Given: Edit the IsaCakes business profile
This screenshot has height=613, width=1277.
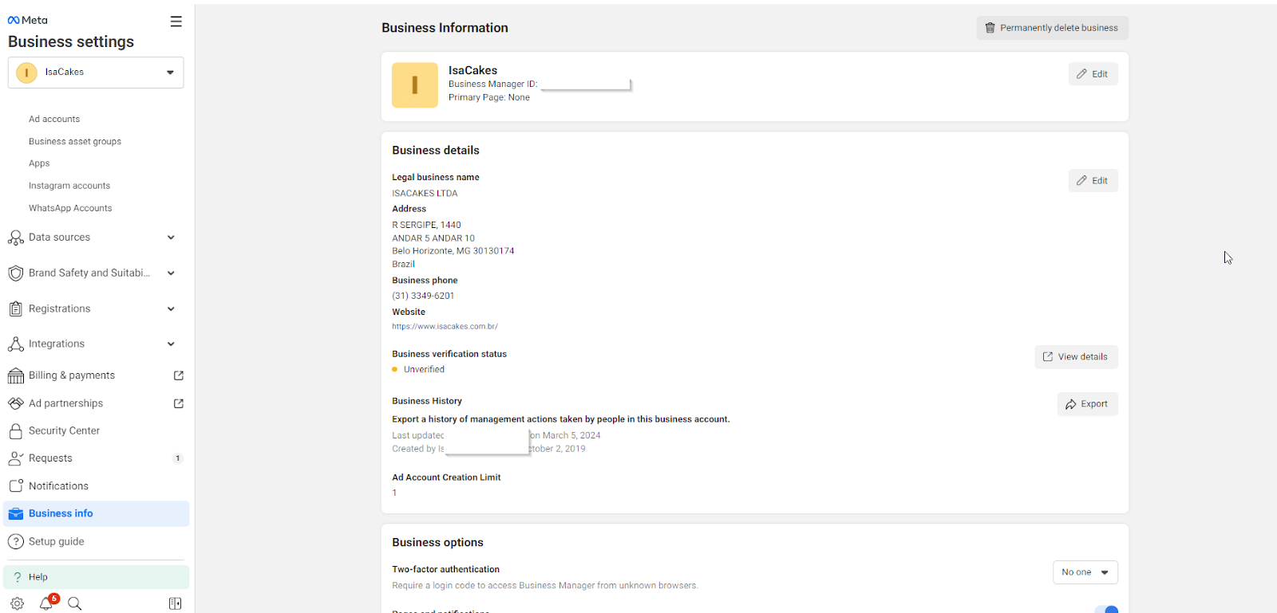Looking at the screenshot, I should click(x=1093, y=74).
